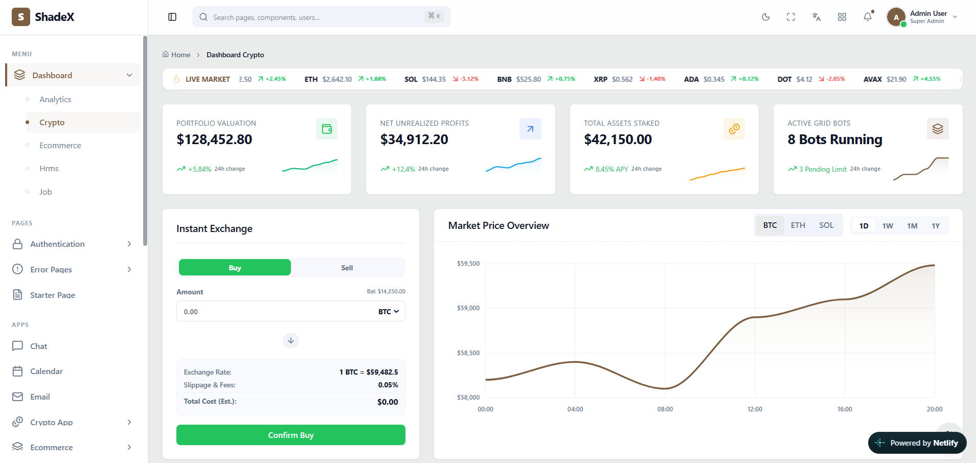Image resolution: width=976 pixels, height=463 pixels.
Task: Click the Authentication lock icon
Action: [17, 244]
